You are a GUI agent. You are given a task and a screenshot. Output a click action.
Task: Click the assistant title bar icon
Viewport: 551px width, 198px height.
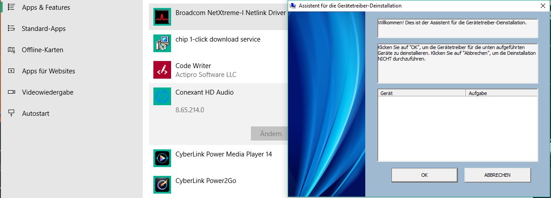[293, 6]
